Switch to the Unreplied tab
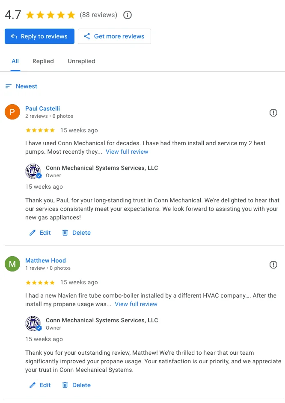285x403 pixels. pos(81,61)
